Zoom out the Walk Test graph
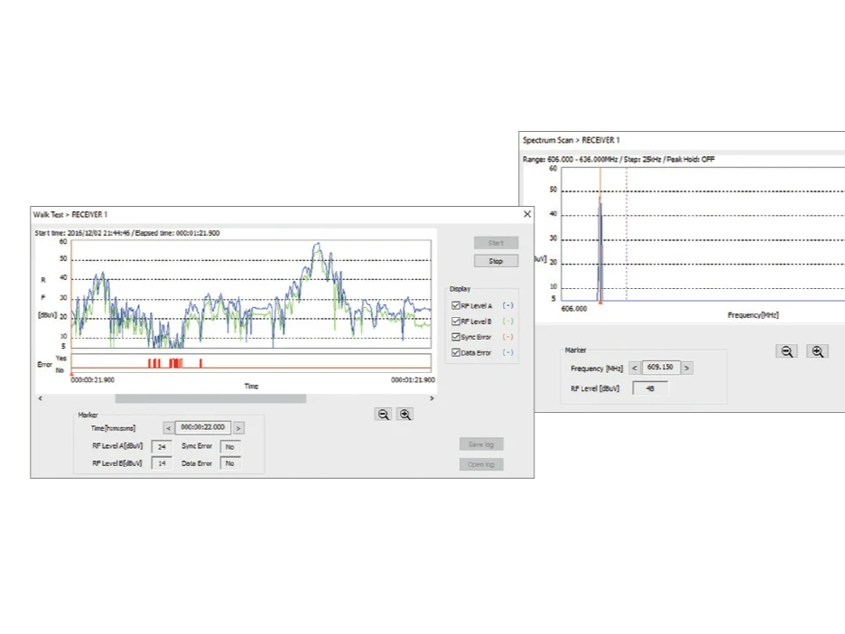Screen dimensions: 845x634 (384, 415)
